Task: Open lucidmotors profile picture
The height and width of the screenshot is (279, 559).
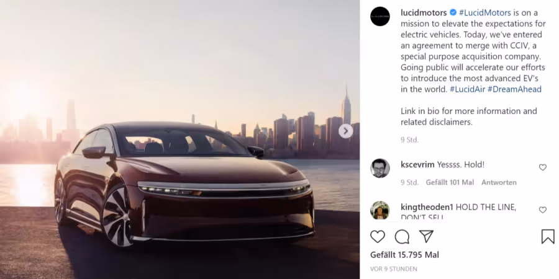Action: (379, 16)
